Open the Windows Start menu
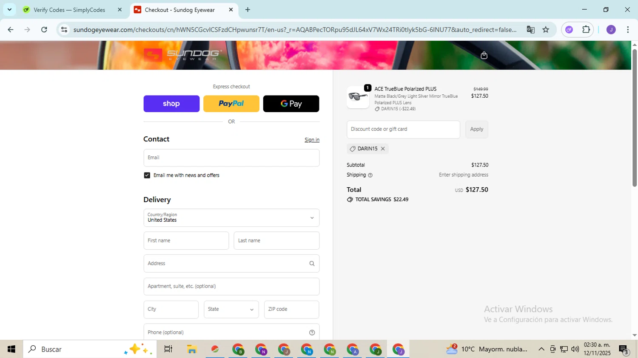The image size is (638, 358). (x=11, y=349)
